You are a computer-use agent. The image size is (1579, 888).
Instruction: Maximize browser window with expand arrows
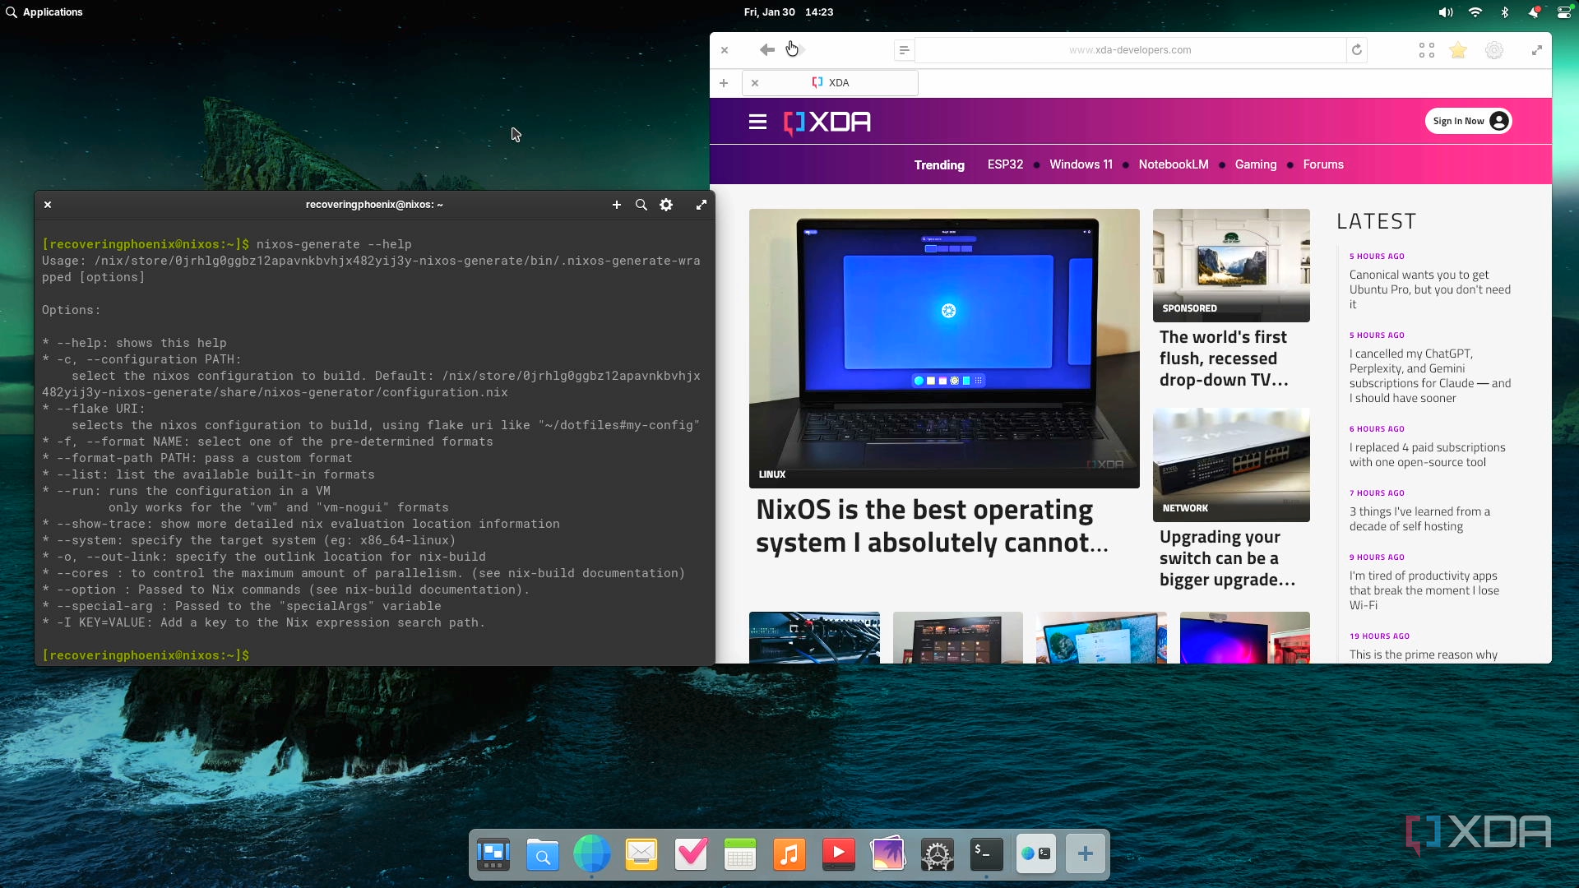coord(1537,50)
